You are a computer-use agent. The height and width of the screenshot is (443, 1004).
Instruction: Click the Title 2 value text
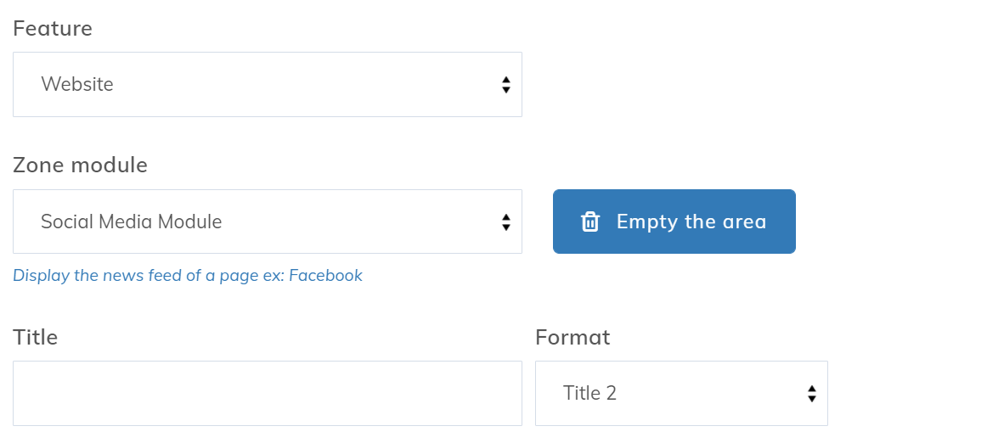[589, 394]
